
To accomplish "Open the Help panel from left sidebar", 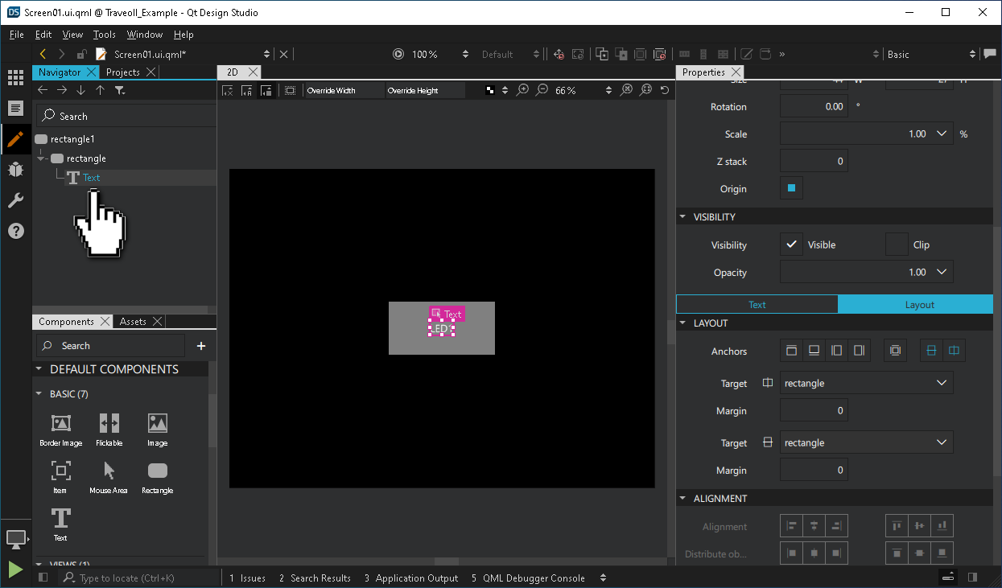I will [x=16, y=231].
